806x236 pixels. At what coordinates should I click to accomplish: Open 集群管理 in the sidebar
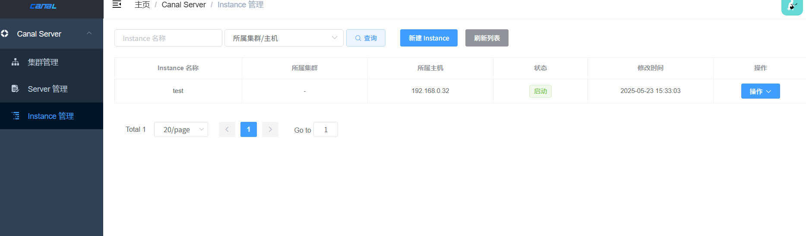coord(52,62)
